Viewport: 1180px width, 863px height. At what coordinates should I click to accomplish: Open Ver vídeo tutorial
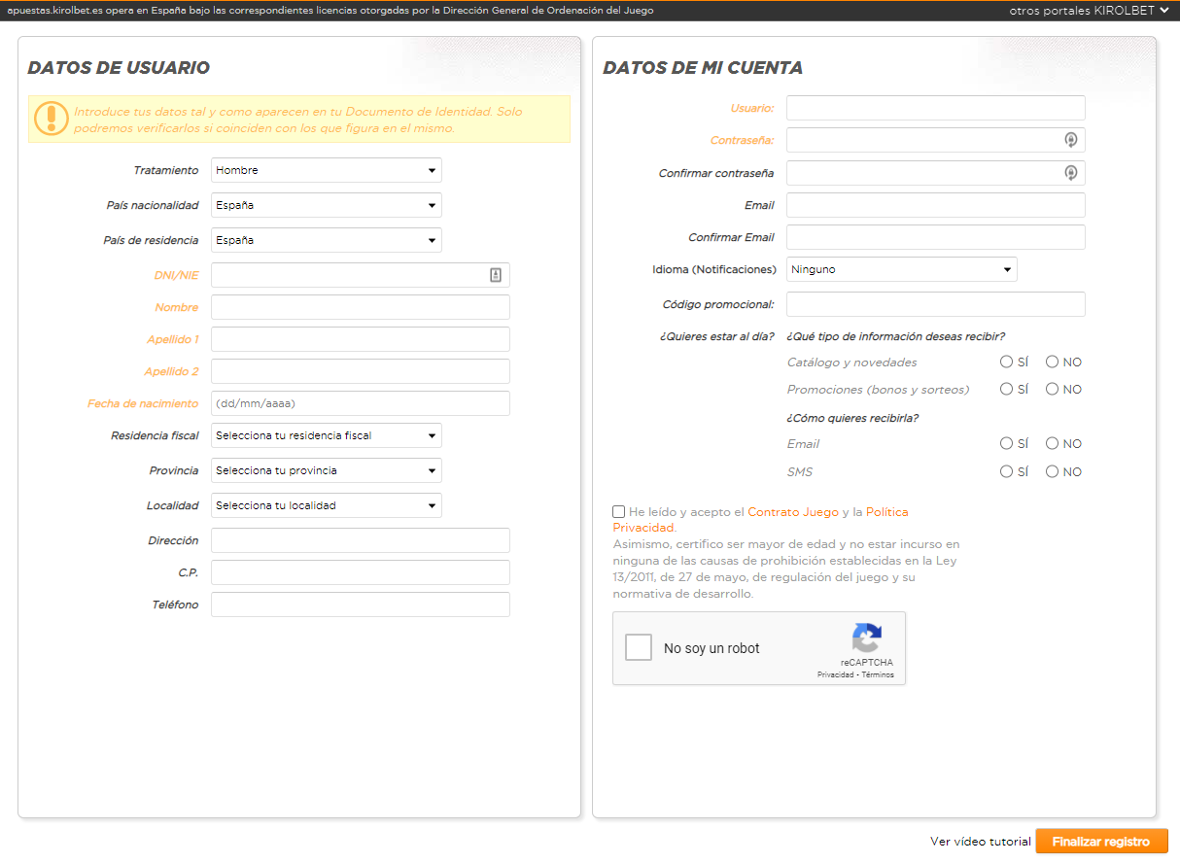[981, 841]
